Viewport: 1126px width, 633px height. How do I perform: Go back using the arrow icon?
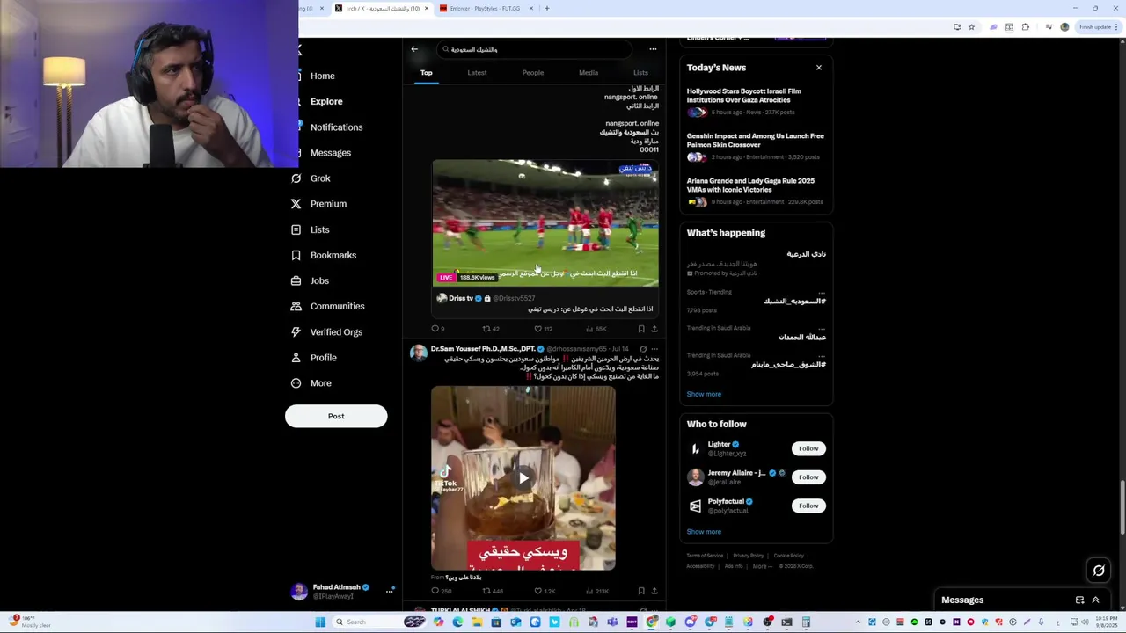[x=414, y=49]
